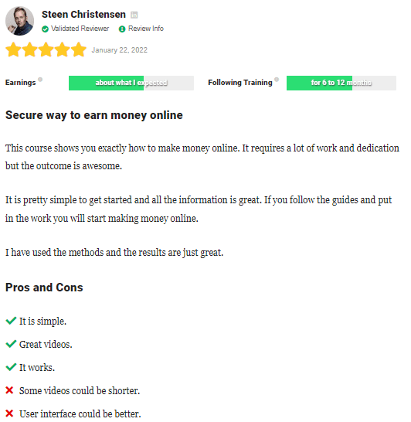Open Steen Christensen's LinkedIn icon

[134, 15]
